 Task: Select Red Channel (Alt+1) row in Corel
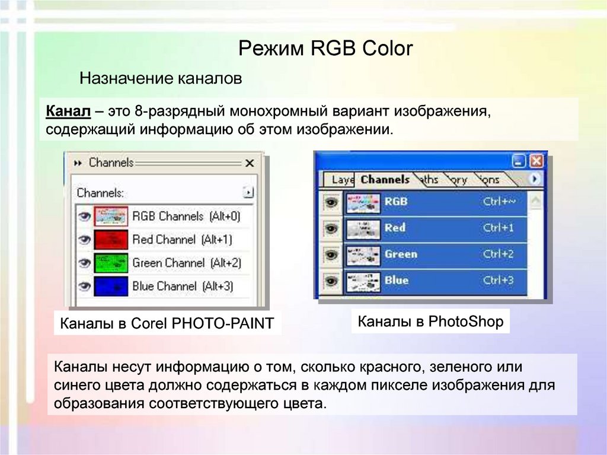(181, 240)
